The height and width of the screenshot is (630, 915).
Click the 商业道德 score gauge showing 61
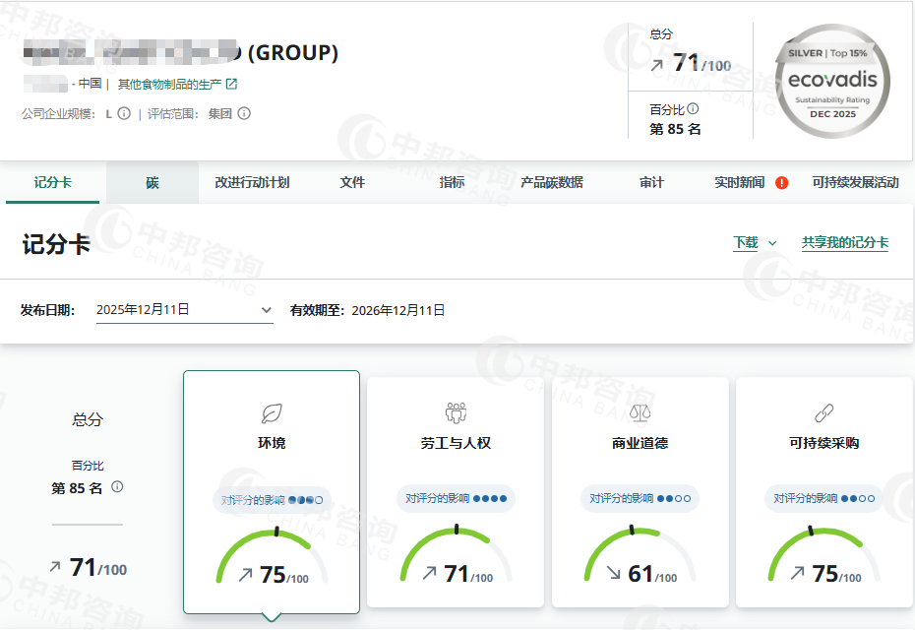[x=640, y=559]
